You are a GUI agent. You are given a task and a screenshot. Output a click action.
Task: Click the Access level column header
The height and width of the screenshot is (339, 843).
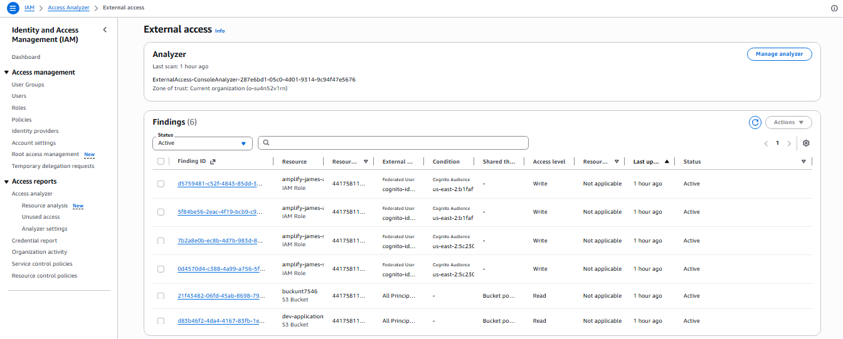click(x=549, y=162)
